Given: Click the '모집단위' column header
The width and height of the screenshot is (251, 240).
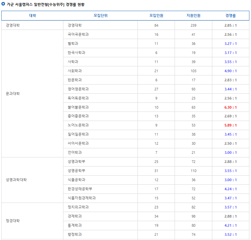Looking at the screenshot, I should (100, 16).
